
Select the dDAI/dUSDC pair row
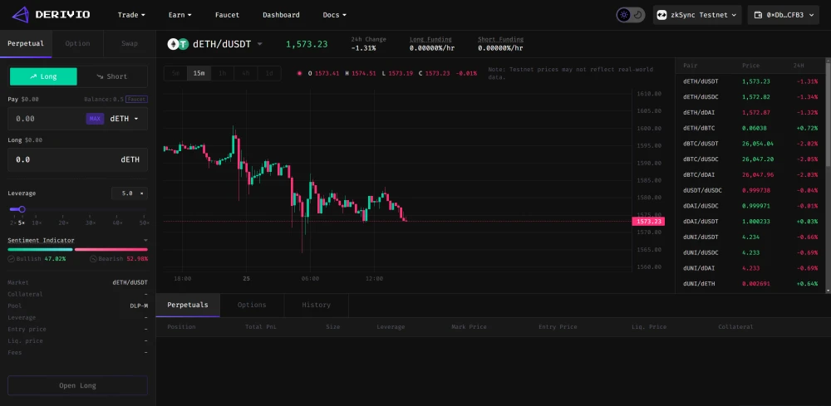[750, 206]
